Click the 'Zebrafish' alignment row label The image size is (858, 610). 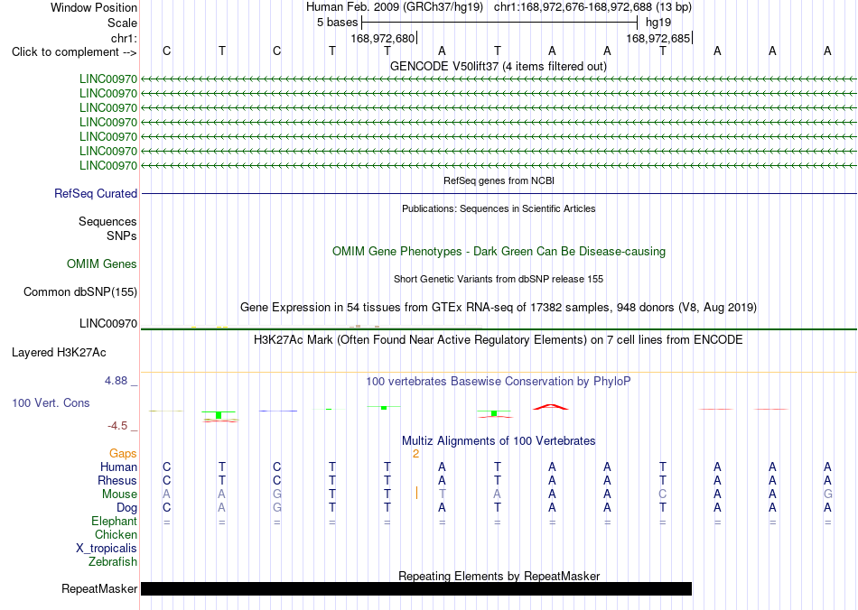point(113,562)
